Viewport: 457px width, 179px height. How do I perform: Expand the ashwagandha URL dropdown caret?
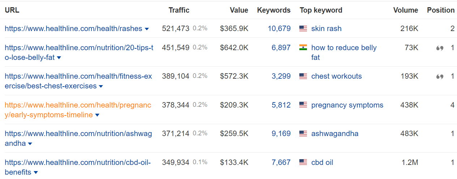(30, 144)
